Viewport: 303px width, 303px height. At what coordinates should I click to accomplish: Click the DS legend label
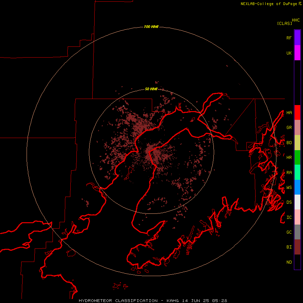tap(289, 202)
